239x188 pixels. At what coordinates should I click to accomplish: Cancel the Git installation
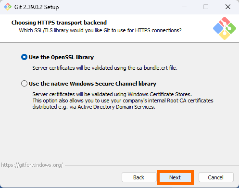pos(216,177)
